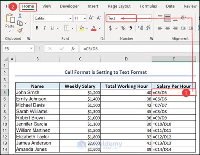Viewport: 200px width, 155px height.
Task: Open the Paste options arrow
Action: coord(10,31)
